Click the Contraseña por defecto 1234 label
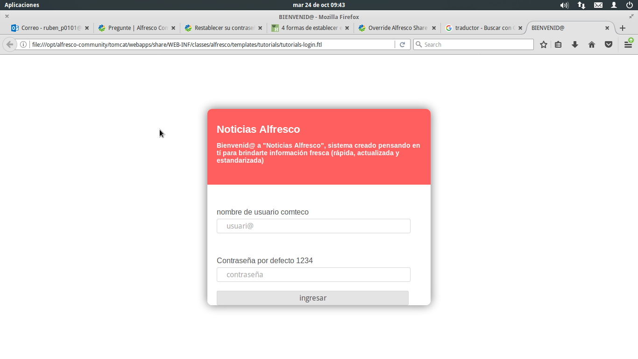The height and width of the screenshot is (359, 638). coord(265,261)
